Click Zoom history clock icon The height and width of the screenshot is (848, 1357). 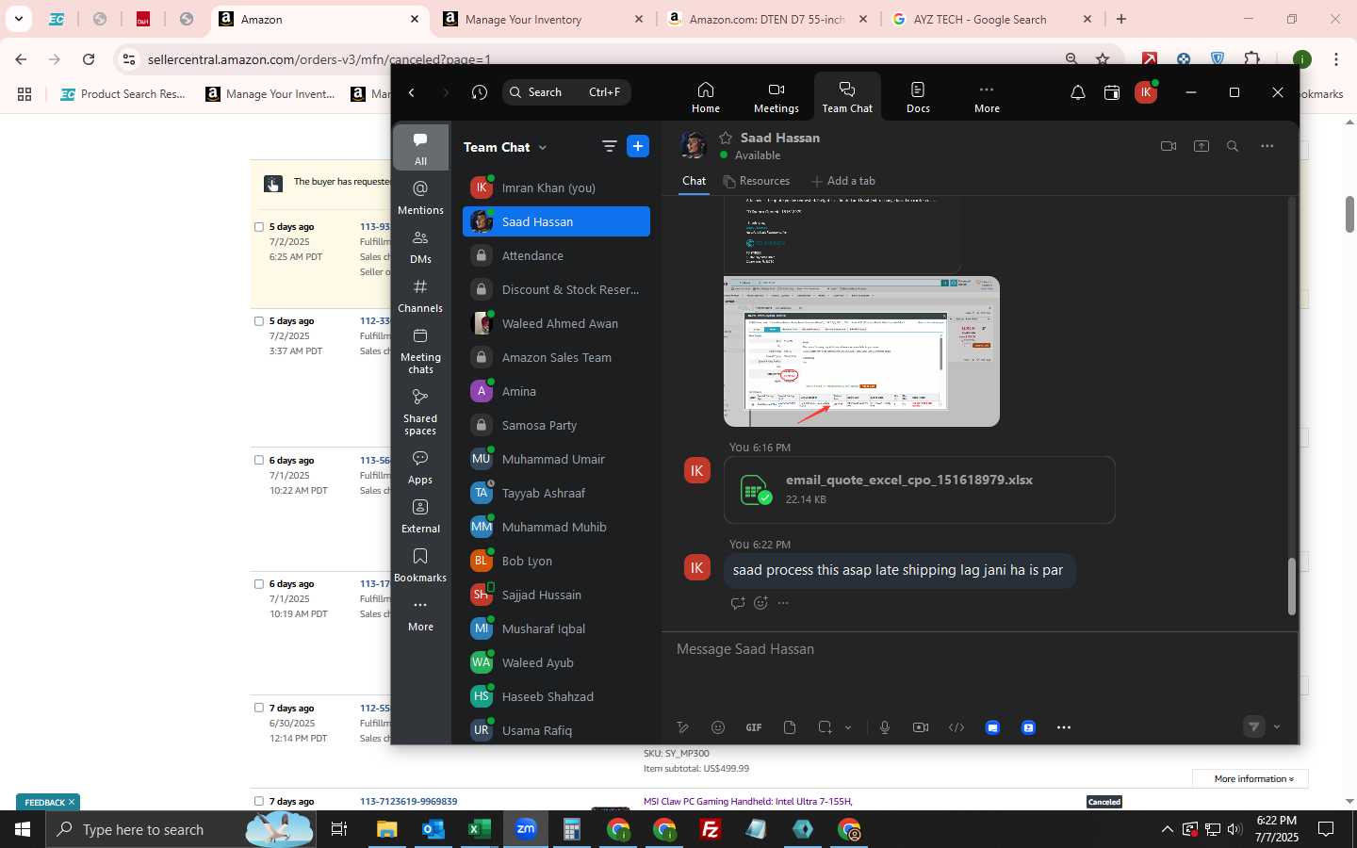tap(480, 92)
